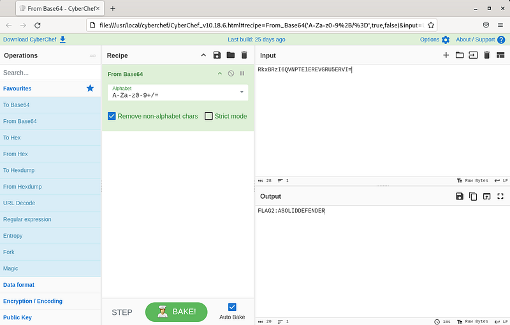This screenshot has height=325, width=510.
Task: Clear input and output trash icon
Action: tap(486, 55)
